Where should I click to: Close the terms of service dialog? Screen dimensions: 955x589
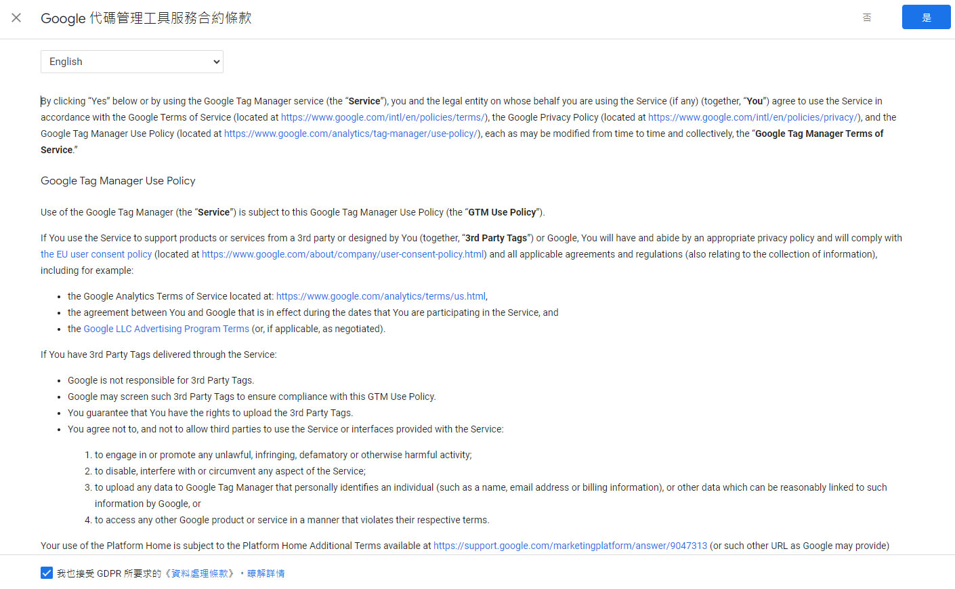tap(16, 18)
